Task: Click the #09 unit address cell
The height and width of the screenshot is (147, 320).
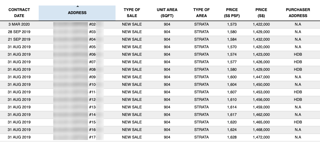Action: click(78, 77)
